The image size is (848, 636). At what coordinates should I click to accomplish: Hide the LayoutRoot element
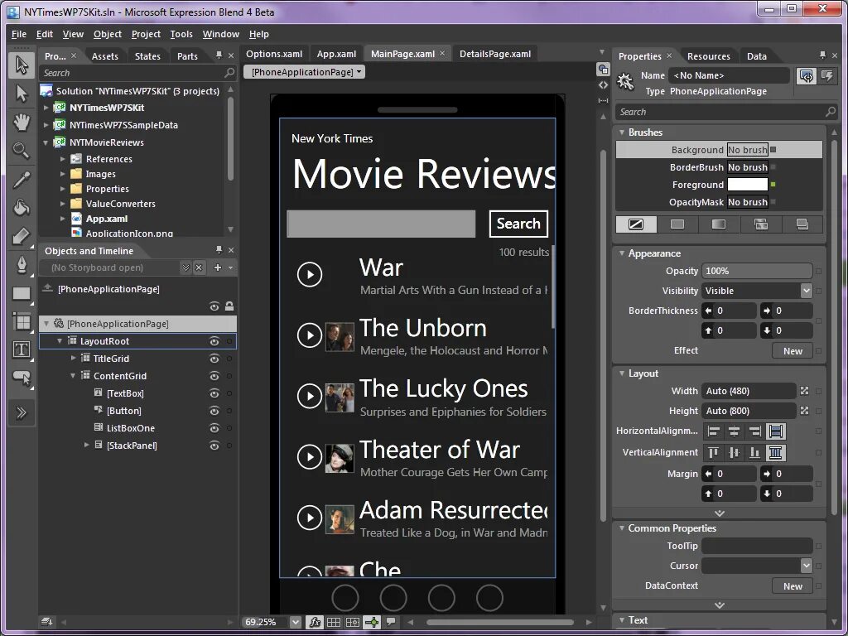point(214,341)
